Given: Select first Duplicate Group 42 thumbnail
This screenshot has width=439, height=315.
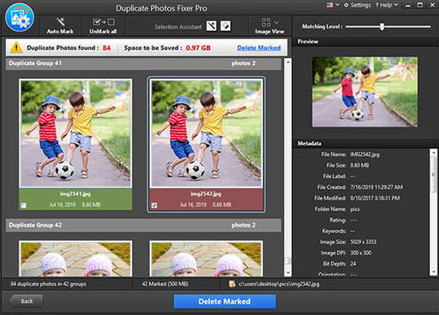Looking at the screenshot, I should coord(76,259).
